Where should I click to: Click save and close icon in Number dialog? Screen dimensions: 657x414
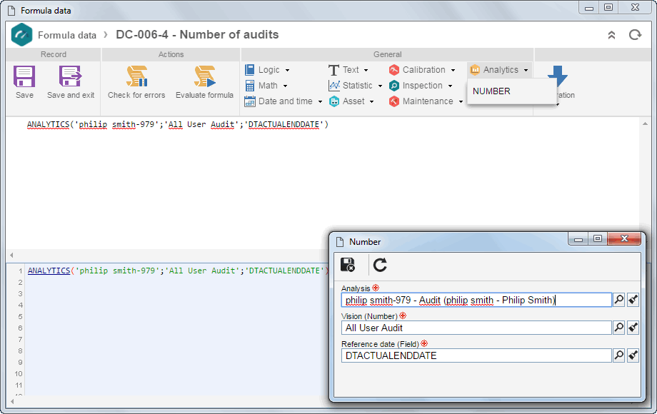(x=348, y=265)
